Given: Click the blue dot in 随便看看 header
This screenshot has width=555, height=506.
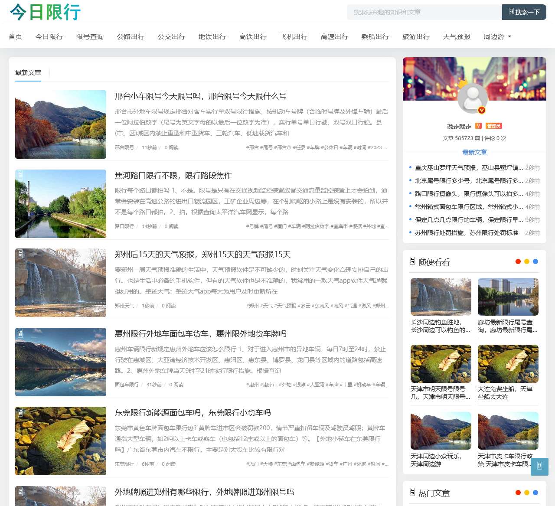Looking at the screenshot, I should click(x=535, y=261).
